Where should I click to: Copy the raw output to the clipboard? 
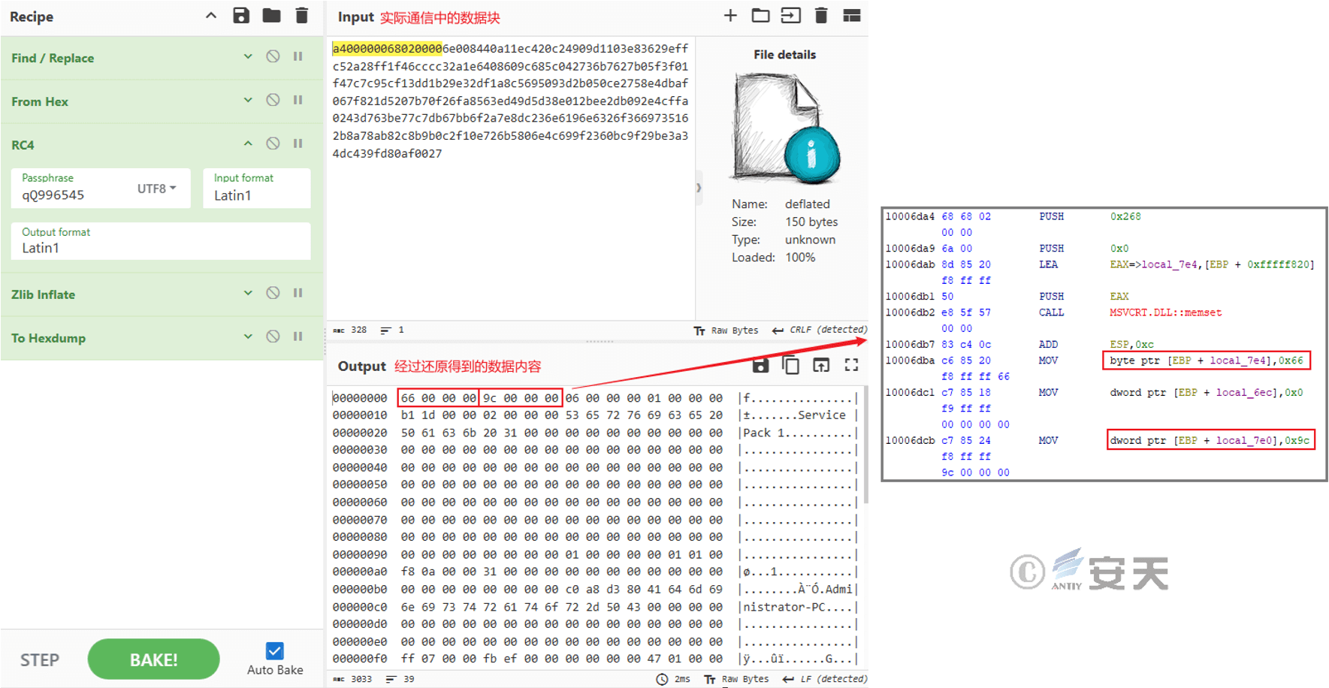[790, 365]
